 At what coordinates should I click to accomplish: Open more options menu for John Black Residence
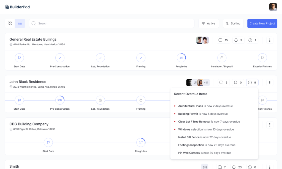pos(270,82)
